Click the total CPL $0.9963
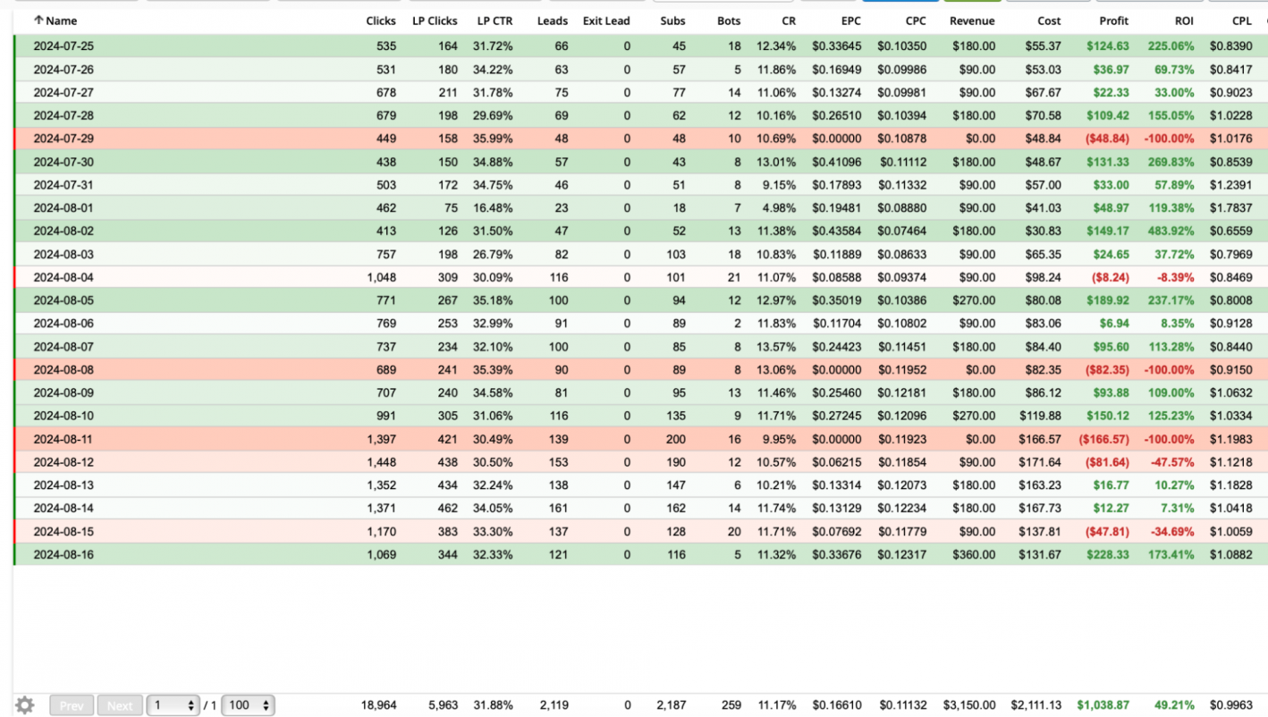1268x717 pixels. click(1230, 705)
